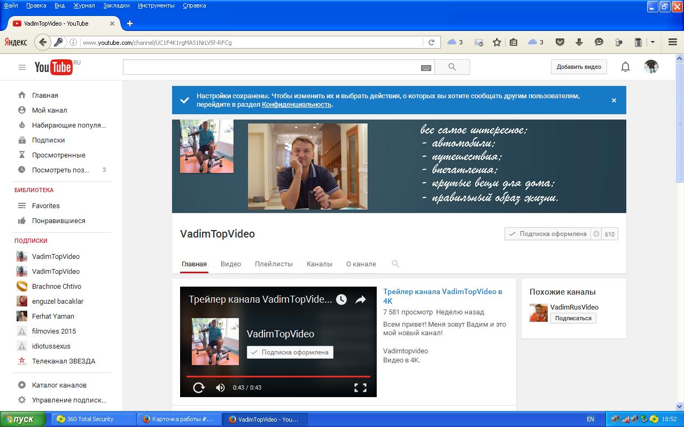Click the search magnifier button

(x=452, y=67)
